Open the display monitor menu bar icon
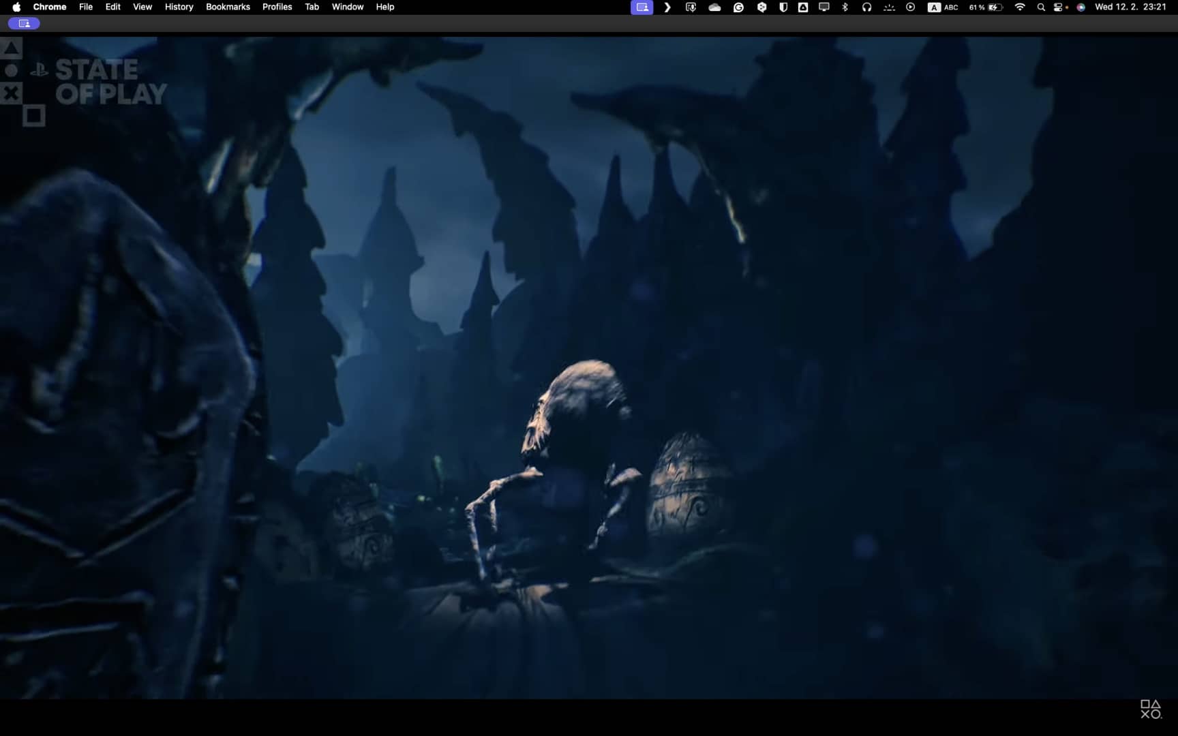The image size is (1178, 736). click(824, 7)
